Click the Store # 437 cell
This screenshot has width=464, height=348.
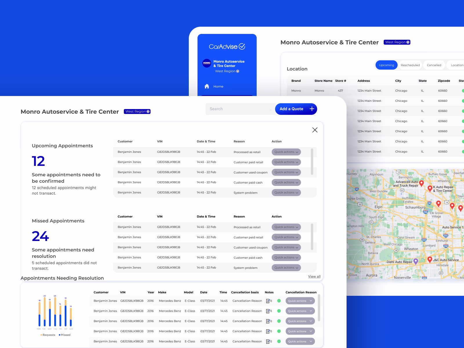coord(340,91)
